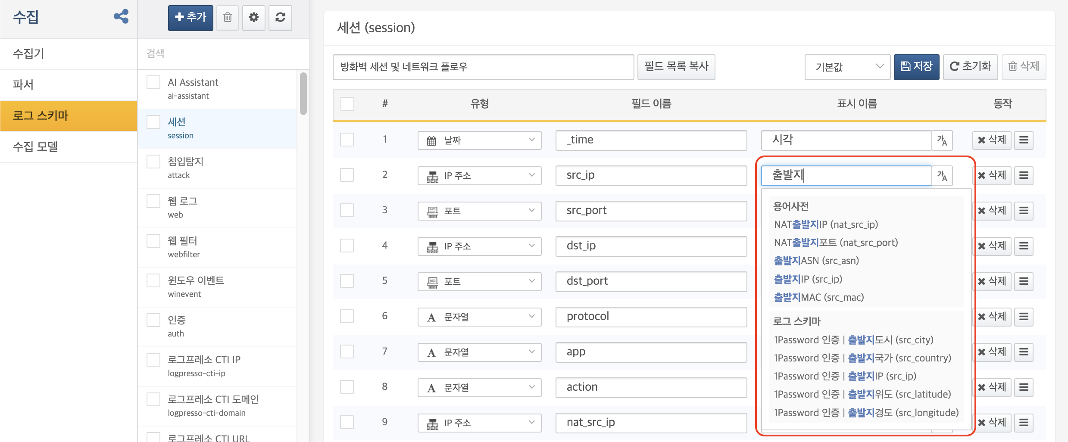Open settings gear icon in toolbar
1068x442 pixels.
click(x=254, y=18)
